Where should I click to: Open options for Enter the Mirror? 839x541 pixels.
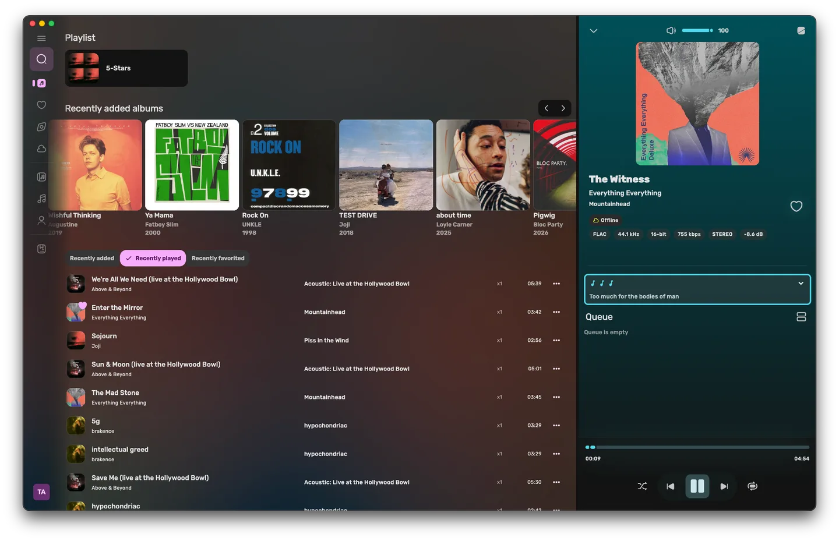pos(556,312)
